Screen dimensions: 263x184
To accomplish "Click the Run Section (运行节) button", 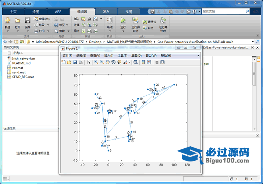I will coord(149,22).
